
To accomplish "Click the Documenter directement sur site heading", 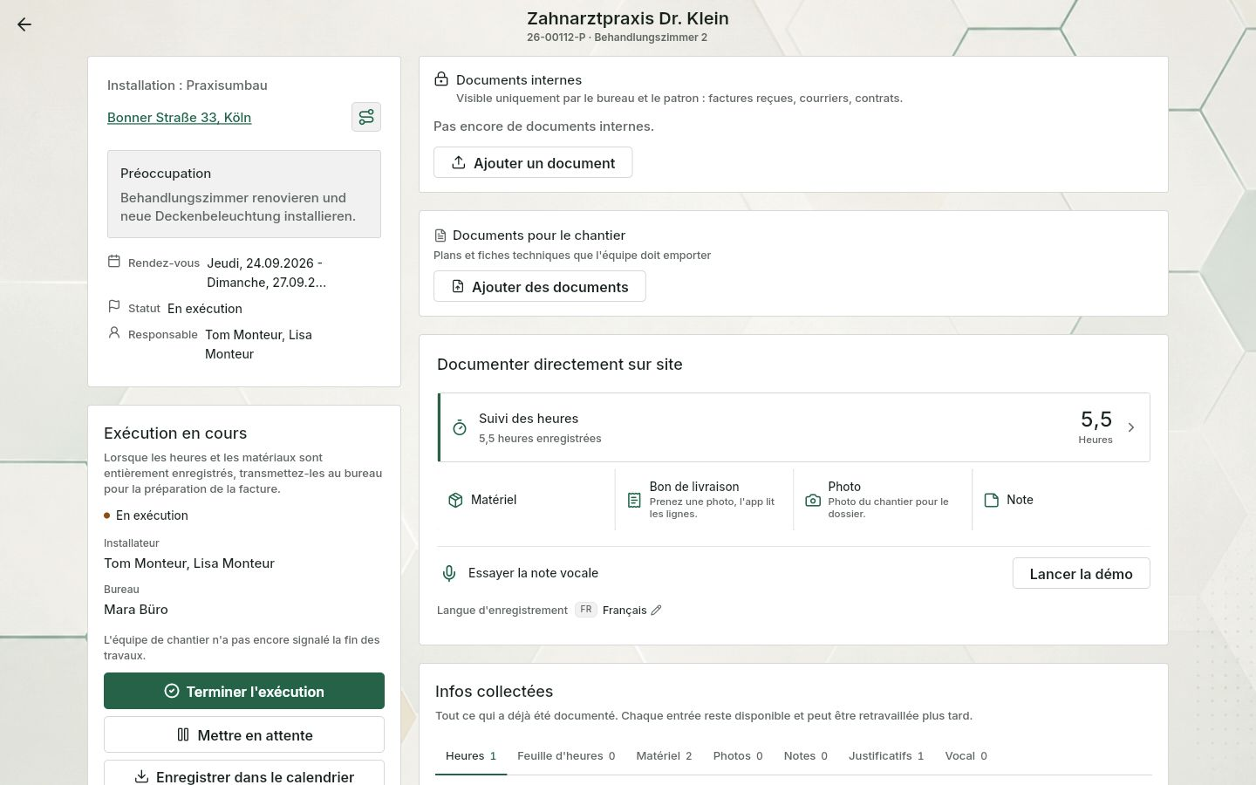I will tap(560, 365).
